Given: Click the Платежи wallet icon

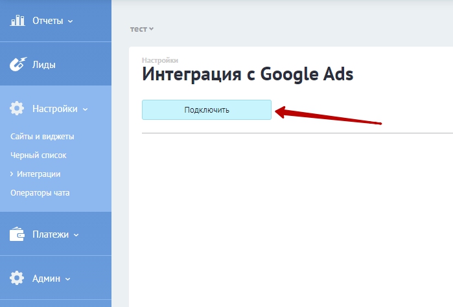Looking at the screenshot, I should click(17, 234).
